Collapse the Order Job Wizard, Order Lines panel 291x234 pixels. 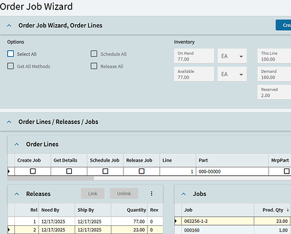[x=9, y=26]
